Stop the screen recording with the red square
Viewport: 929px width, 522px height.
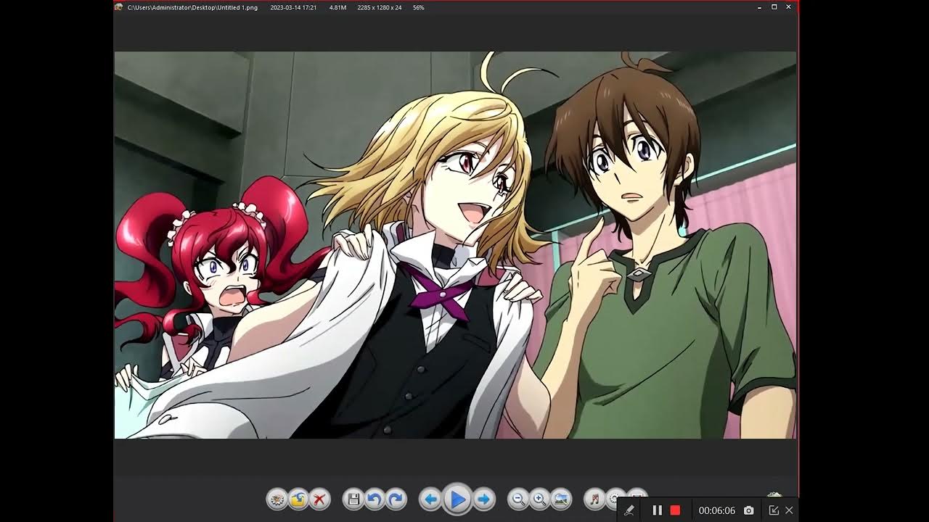pyautogui.click(x=675, y=510)
